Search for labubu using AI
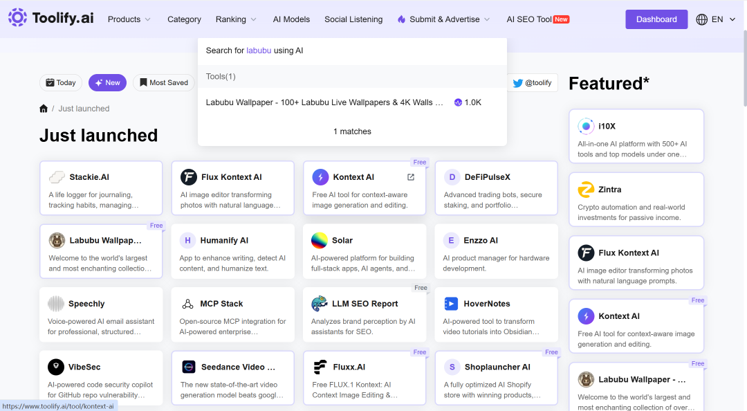The height and width of the screenshot is (411, 747). [352, 51]
